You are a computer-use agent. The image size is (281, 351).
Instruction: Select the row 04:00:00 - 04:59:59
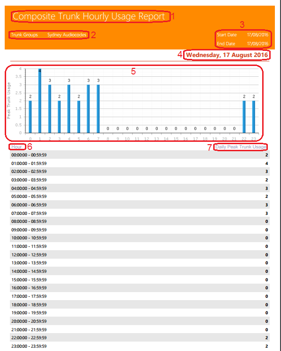[x=140, y=188]
